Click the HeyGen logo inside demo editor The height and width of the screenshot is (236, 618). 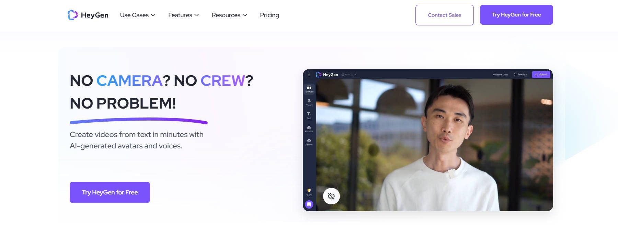click(327, 75)
